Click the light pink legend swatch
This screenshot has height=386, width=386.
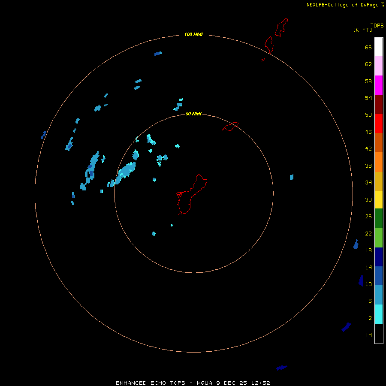379,66
